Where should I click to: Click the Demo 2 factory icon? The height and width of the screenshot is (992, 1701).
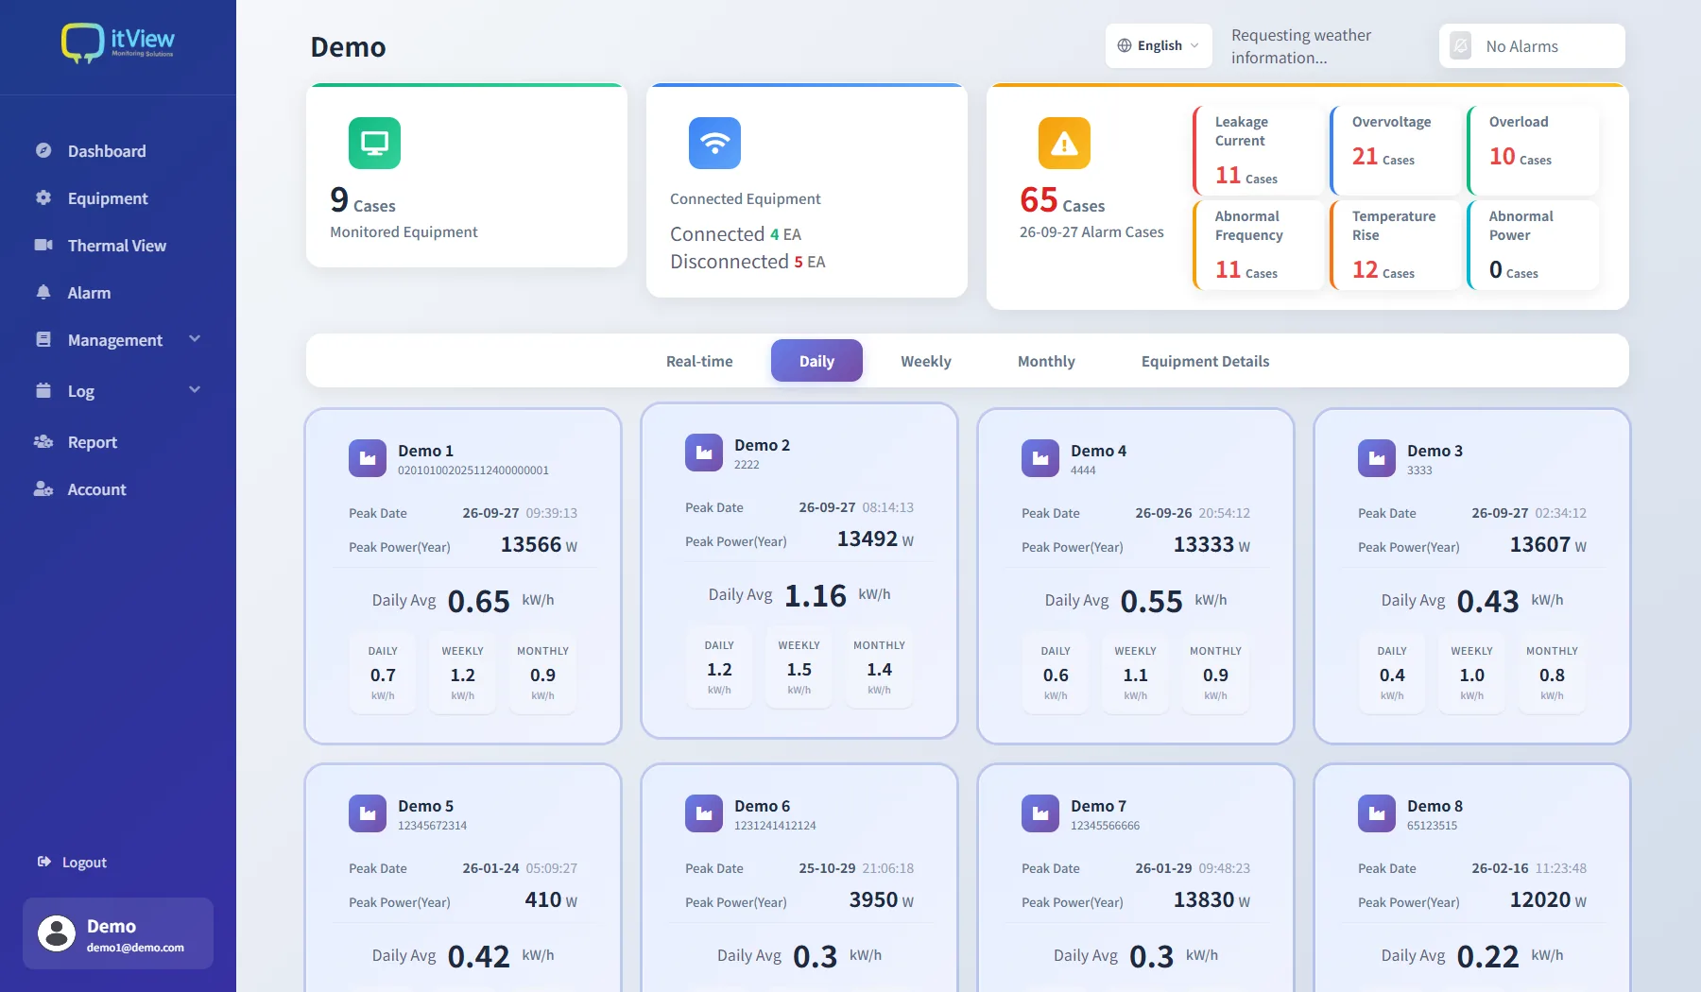[x=704, y=453]
